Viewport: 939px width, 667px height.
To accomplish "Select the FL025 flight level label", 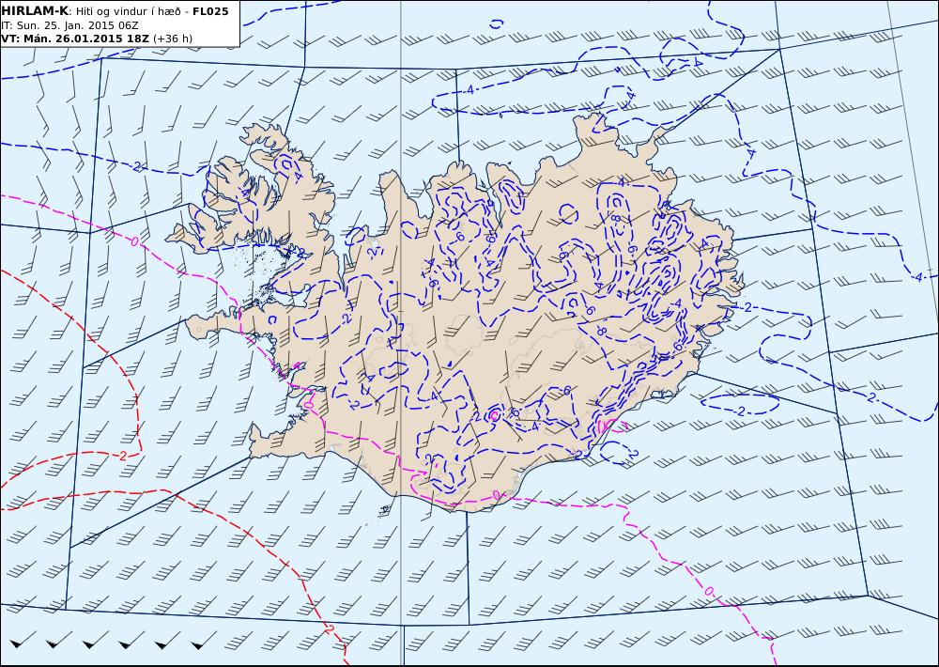I will click(210, 11).
